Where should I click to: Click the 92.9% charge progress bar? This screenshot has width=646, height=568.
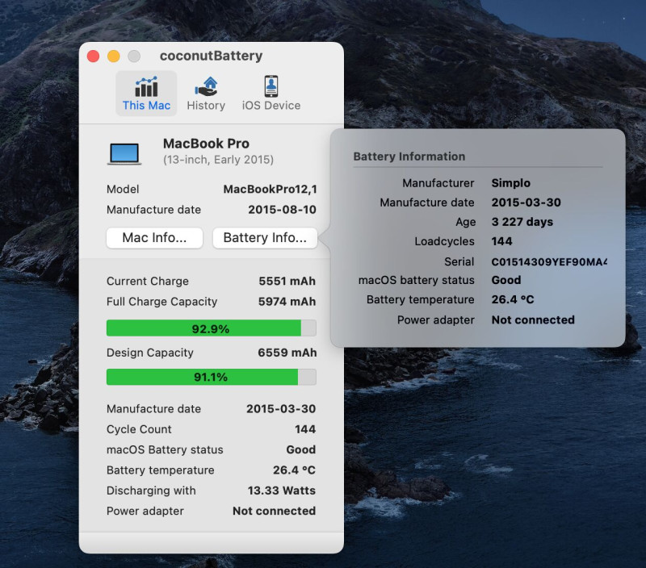212,328
